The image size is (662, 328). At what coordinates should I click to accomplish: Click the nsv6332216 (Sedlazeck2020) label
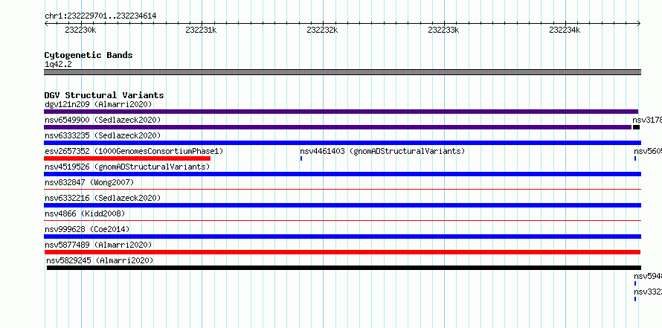[x=103, y=198]
